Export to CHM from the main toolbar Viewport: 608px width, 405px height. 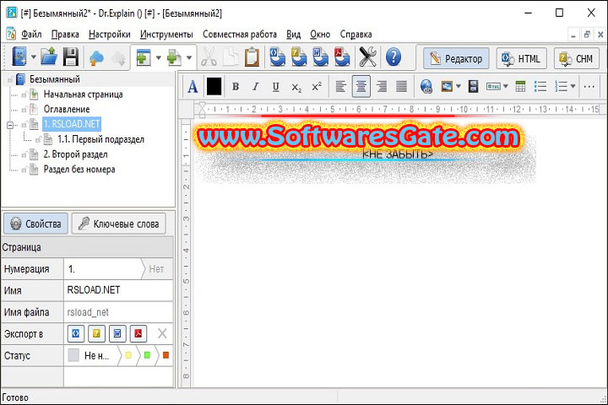(x=299, y=57)
